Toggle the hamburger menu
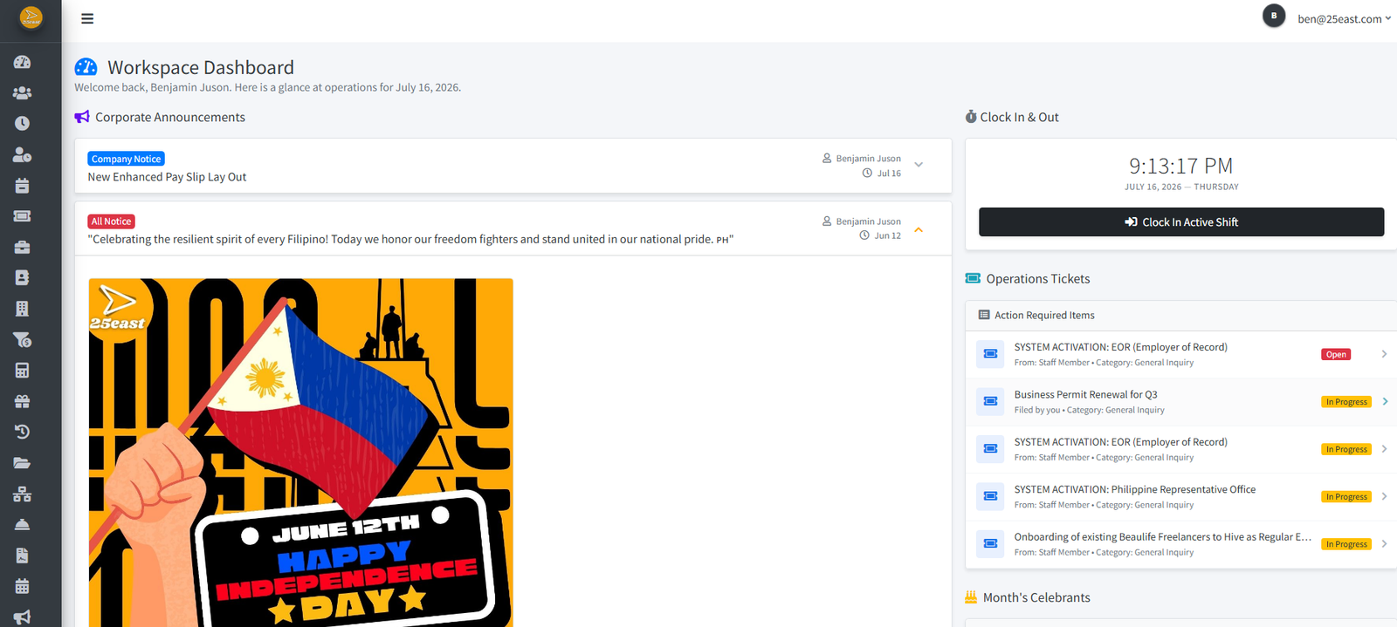 coord(87,18)
